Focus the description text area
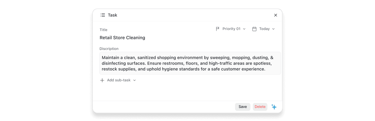The height and width of the screenshot is (121, 375). (190, 63)
